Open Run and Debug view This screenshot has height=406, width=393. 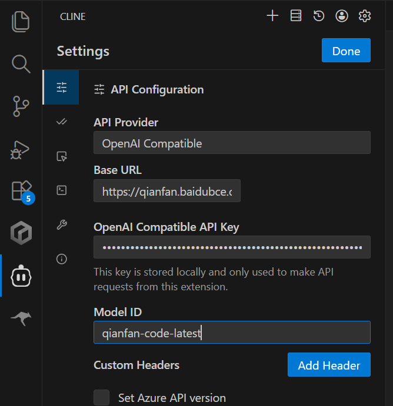pos(21,150)
